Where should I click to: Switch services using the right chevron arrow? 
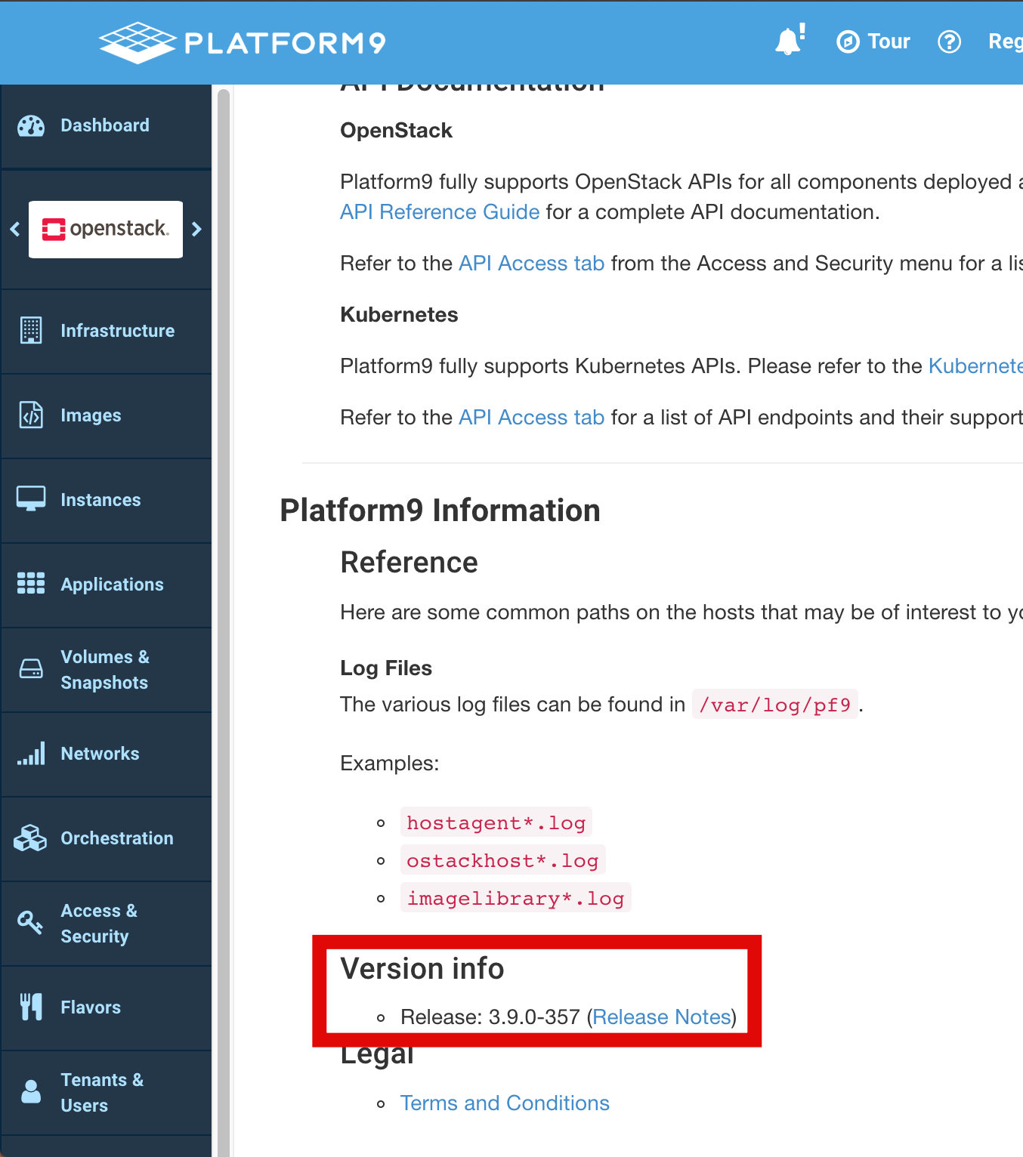tap(196, 229)
